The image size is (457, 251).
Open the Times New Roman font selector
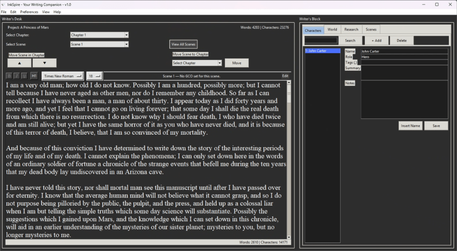pyautogui.click(x=63, y=76)
